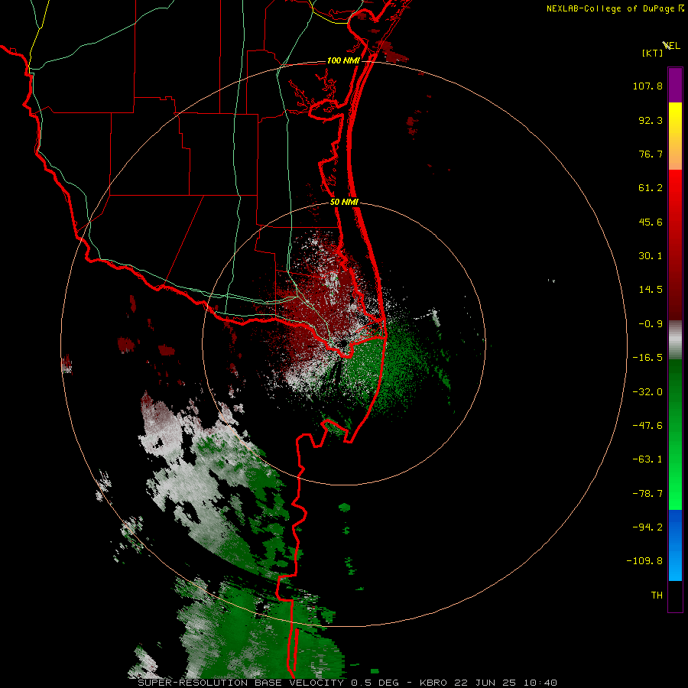
Task: Click the VEL label above the color bar
Action: pyautogui.click(x=672, y=46)
